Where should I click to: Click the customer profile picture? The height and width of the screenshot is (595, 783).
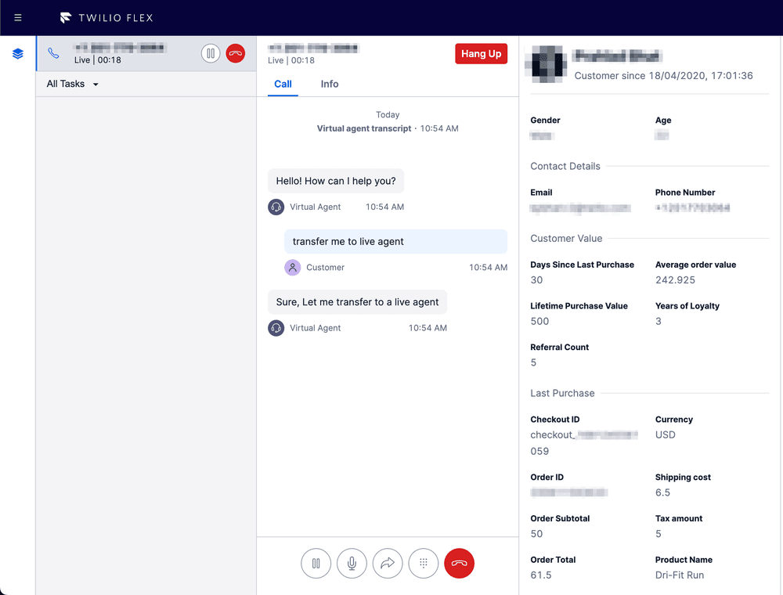pos(546,65)
